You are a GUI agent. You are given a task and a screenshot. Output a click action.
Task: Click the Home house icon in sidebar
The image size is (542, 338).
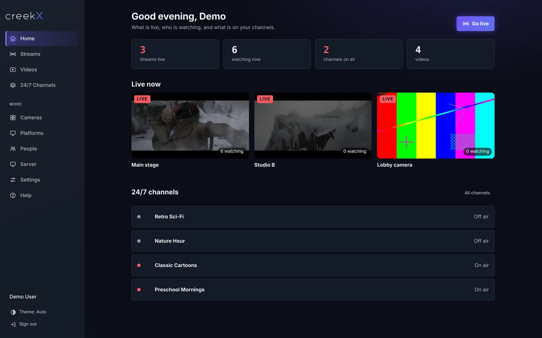point(13,39)
